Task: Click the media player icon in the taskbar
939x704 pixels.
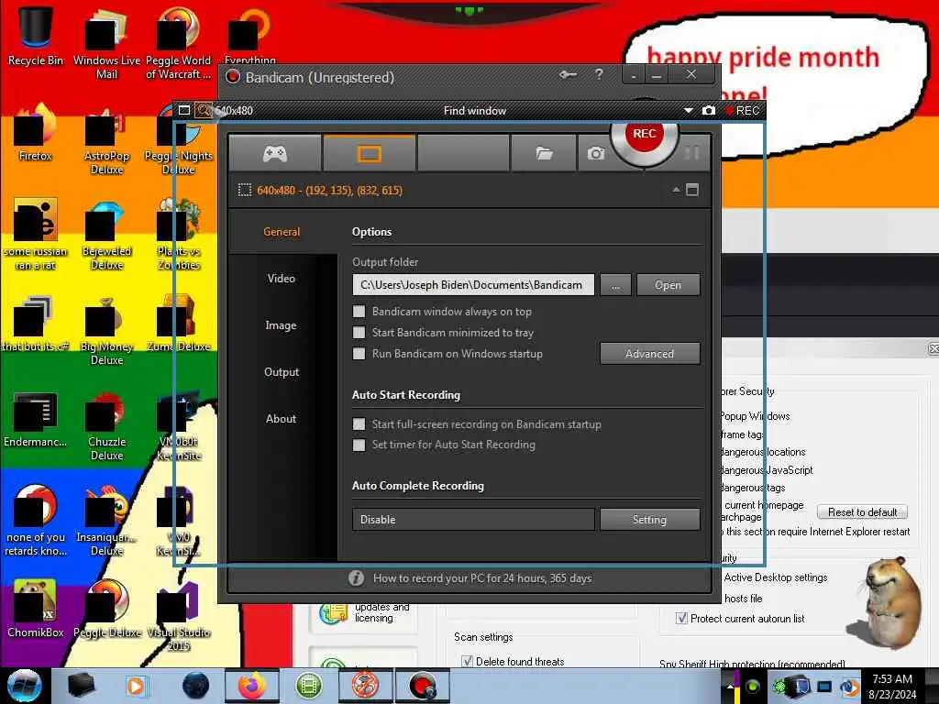Action: (x=137, y=686)
